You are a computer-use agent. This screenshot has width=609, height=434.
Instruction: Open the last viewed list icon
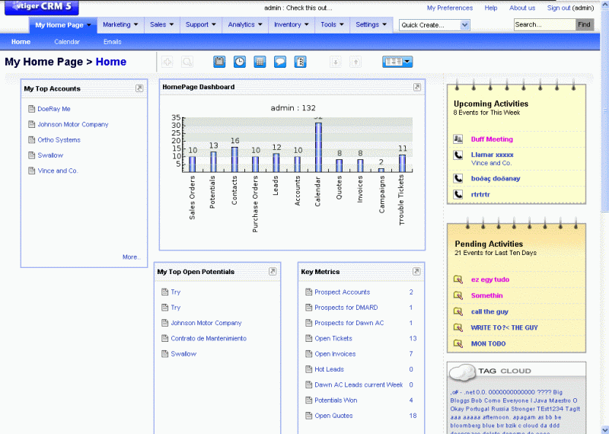pos(301,62)
